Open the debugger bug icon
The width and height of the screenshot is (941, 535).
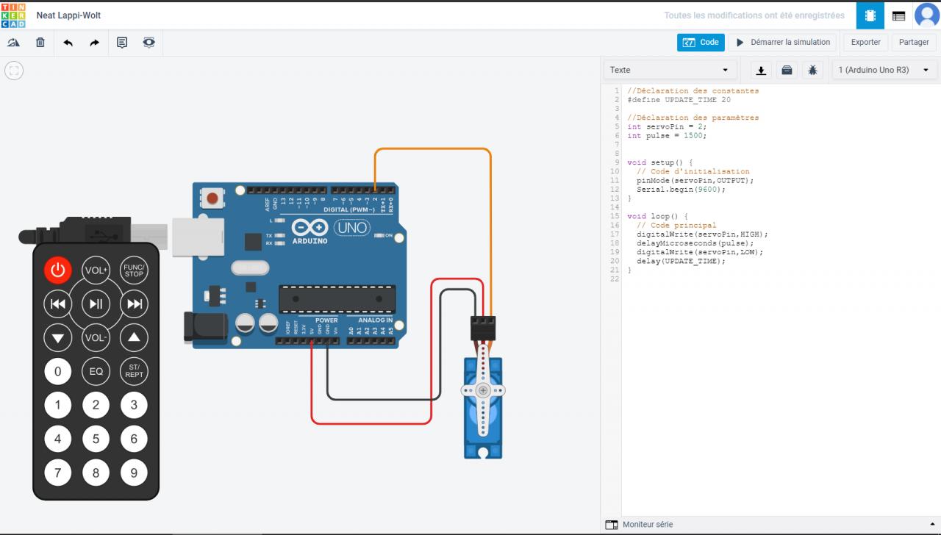[812, 71]
